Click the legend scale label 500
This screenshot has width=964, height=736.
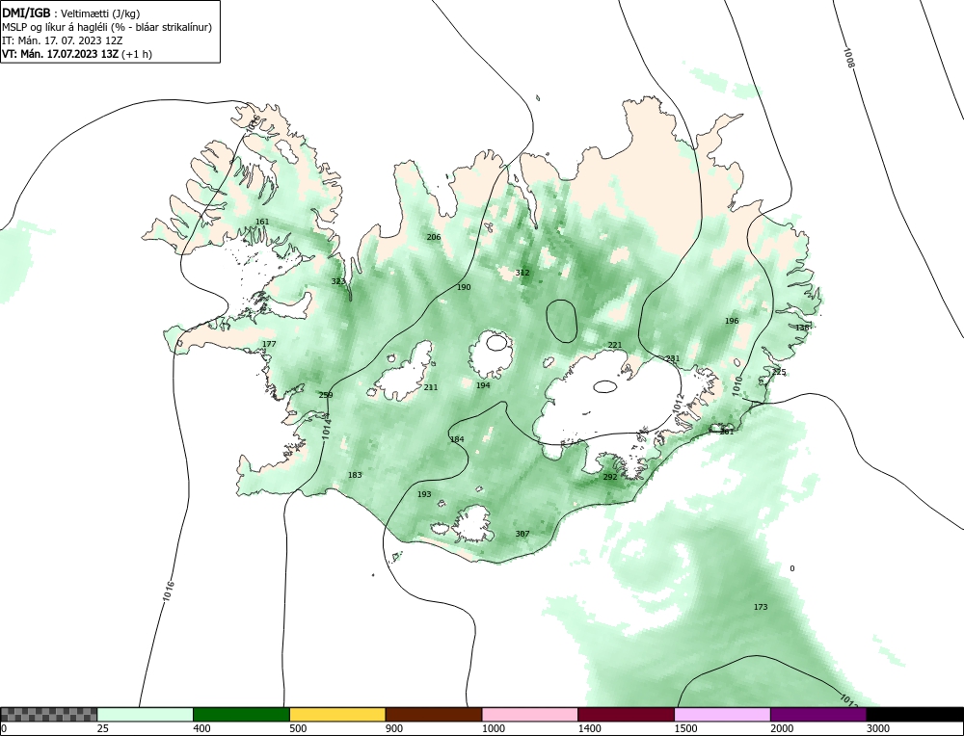click(298, 729)
